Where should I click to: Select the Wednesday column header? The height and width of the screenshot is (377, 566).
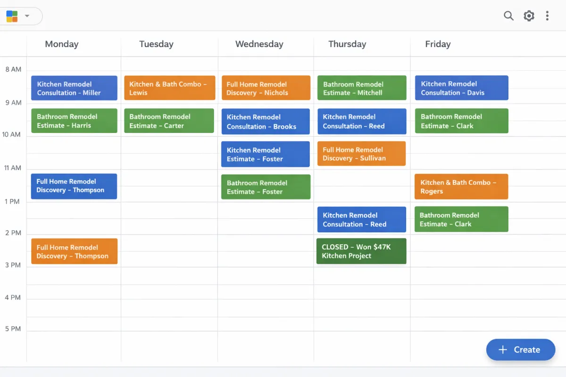[x=259, y=44]
